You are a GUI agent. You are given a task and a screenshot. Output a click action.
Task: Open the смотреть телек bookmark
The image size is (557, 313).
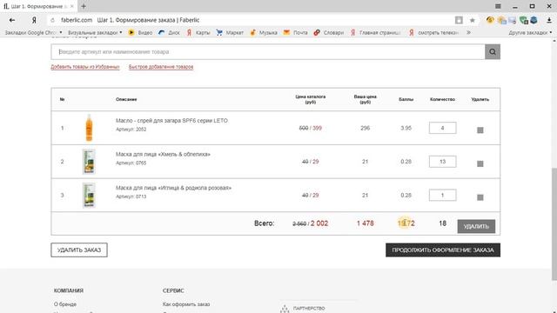click(434, 33)
